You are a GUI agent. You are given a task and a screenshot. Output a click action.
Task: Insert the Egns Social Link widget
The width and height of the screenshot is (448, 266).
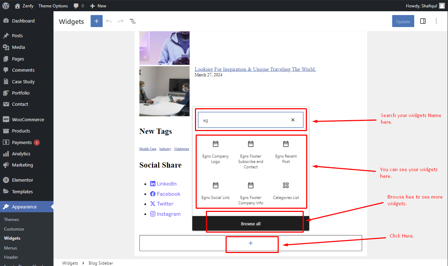click(215, 190)
